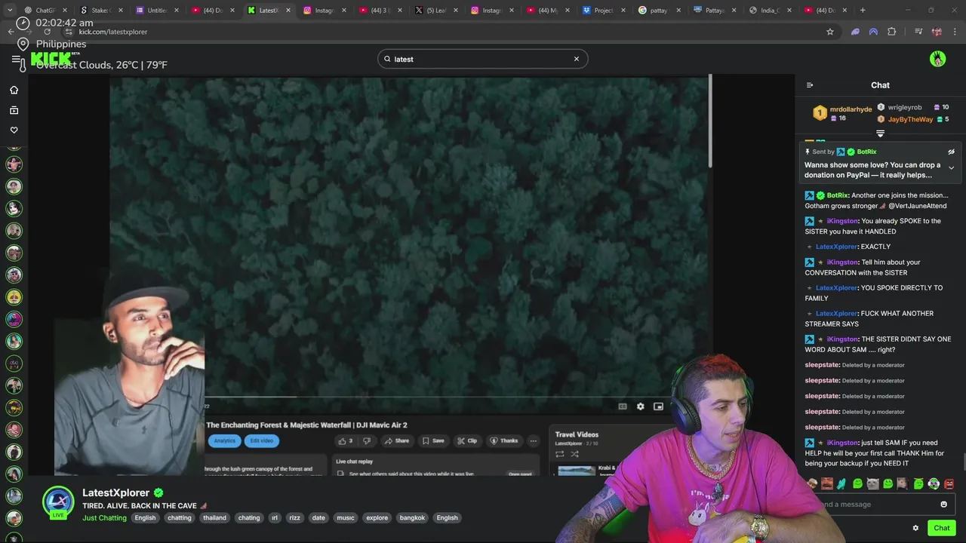The image size is (966, 543).
Task: Open Following heart icon in sidebar
Action: (14, 130)
